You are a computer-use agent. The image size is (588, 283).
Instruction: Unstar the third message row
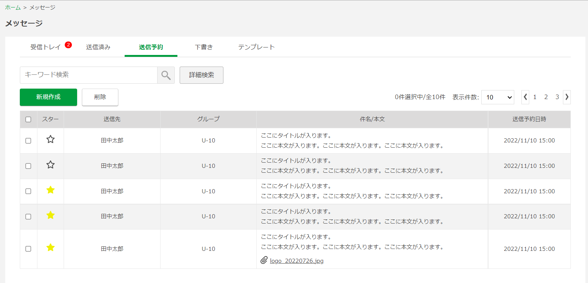(x=51, y=190)
